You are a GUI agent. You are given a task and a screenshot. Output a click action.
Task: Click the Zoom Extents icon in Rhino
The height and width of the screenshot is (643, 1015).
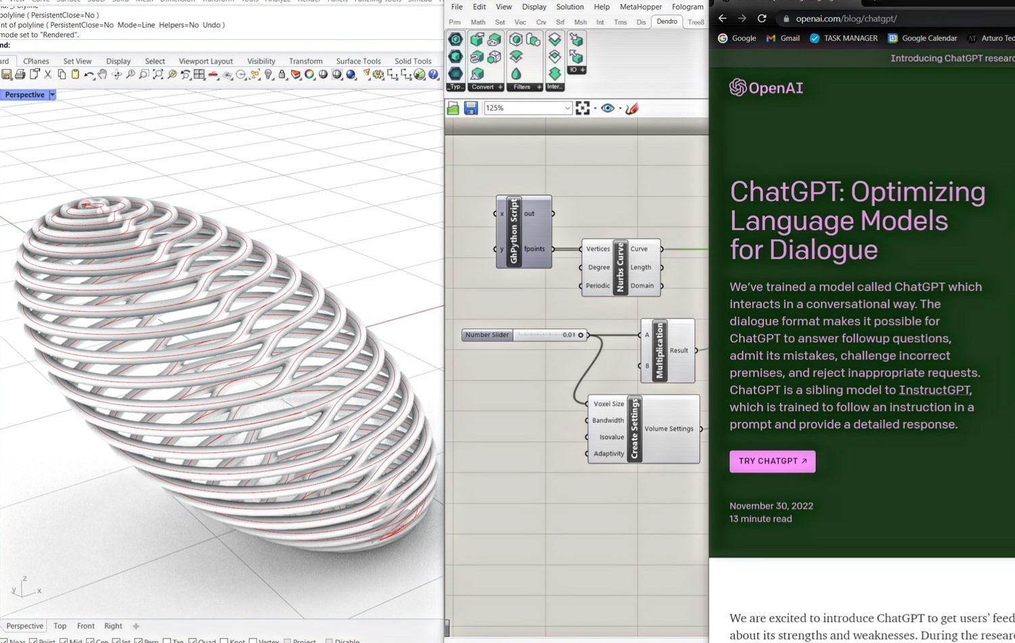[158, 74]
